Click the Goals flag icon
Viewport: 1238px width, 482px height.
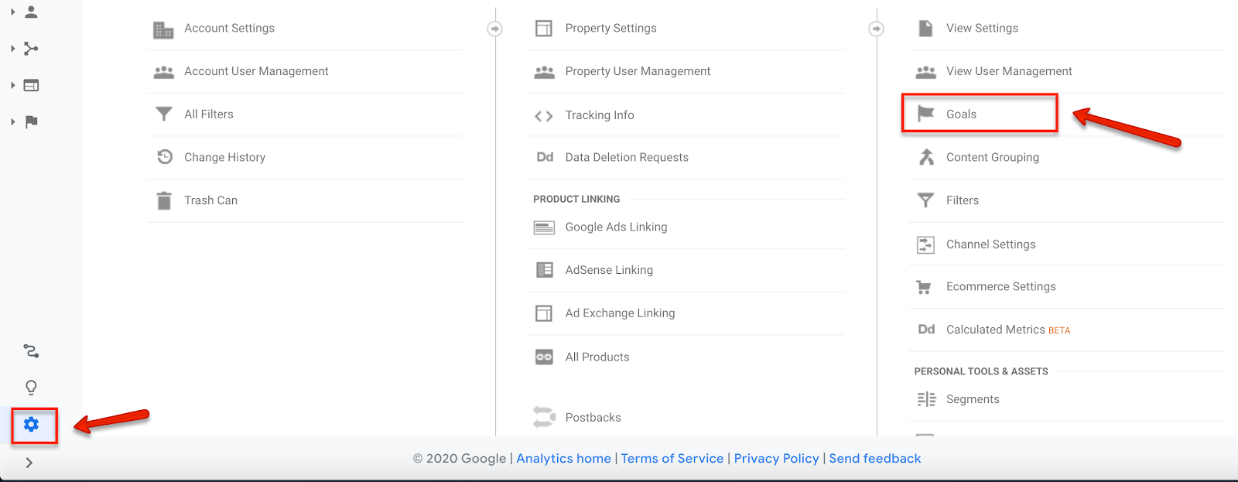(925, 114)
